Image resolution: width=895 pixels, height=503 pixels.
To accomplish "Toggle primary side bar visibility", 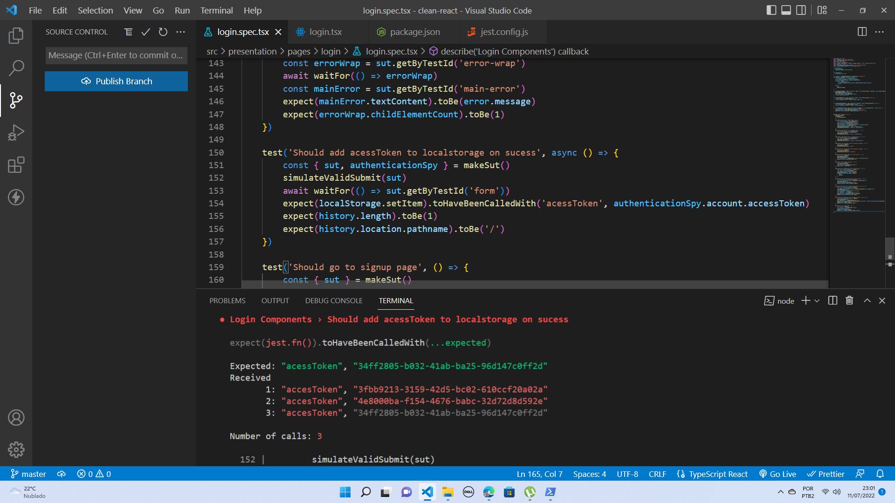I will (x=771, y=10).
